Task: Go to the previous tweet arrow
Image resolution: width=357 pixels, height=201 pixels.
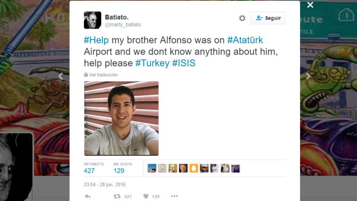Action: click(61, 76)
